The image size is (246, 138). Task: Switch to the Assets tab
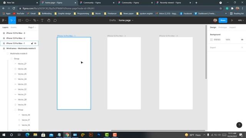pyautogui.click(x=13, y=27)
